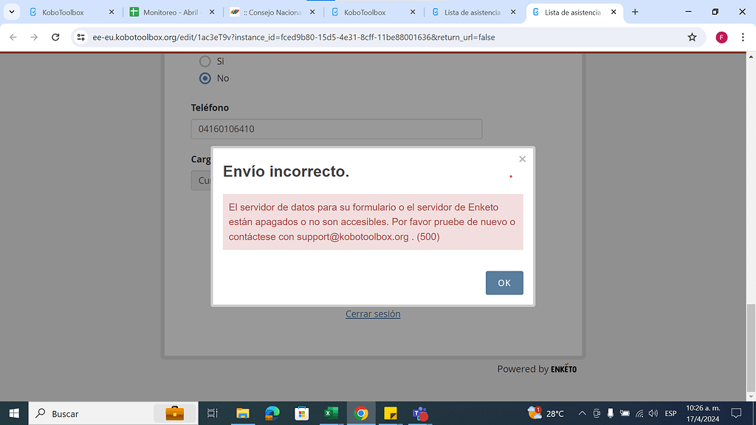Bookmark this page using the star icon
Viewport: 756px width, 425px height.
[x=691, y=37]
